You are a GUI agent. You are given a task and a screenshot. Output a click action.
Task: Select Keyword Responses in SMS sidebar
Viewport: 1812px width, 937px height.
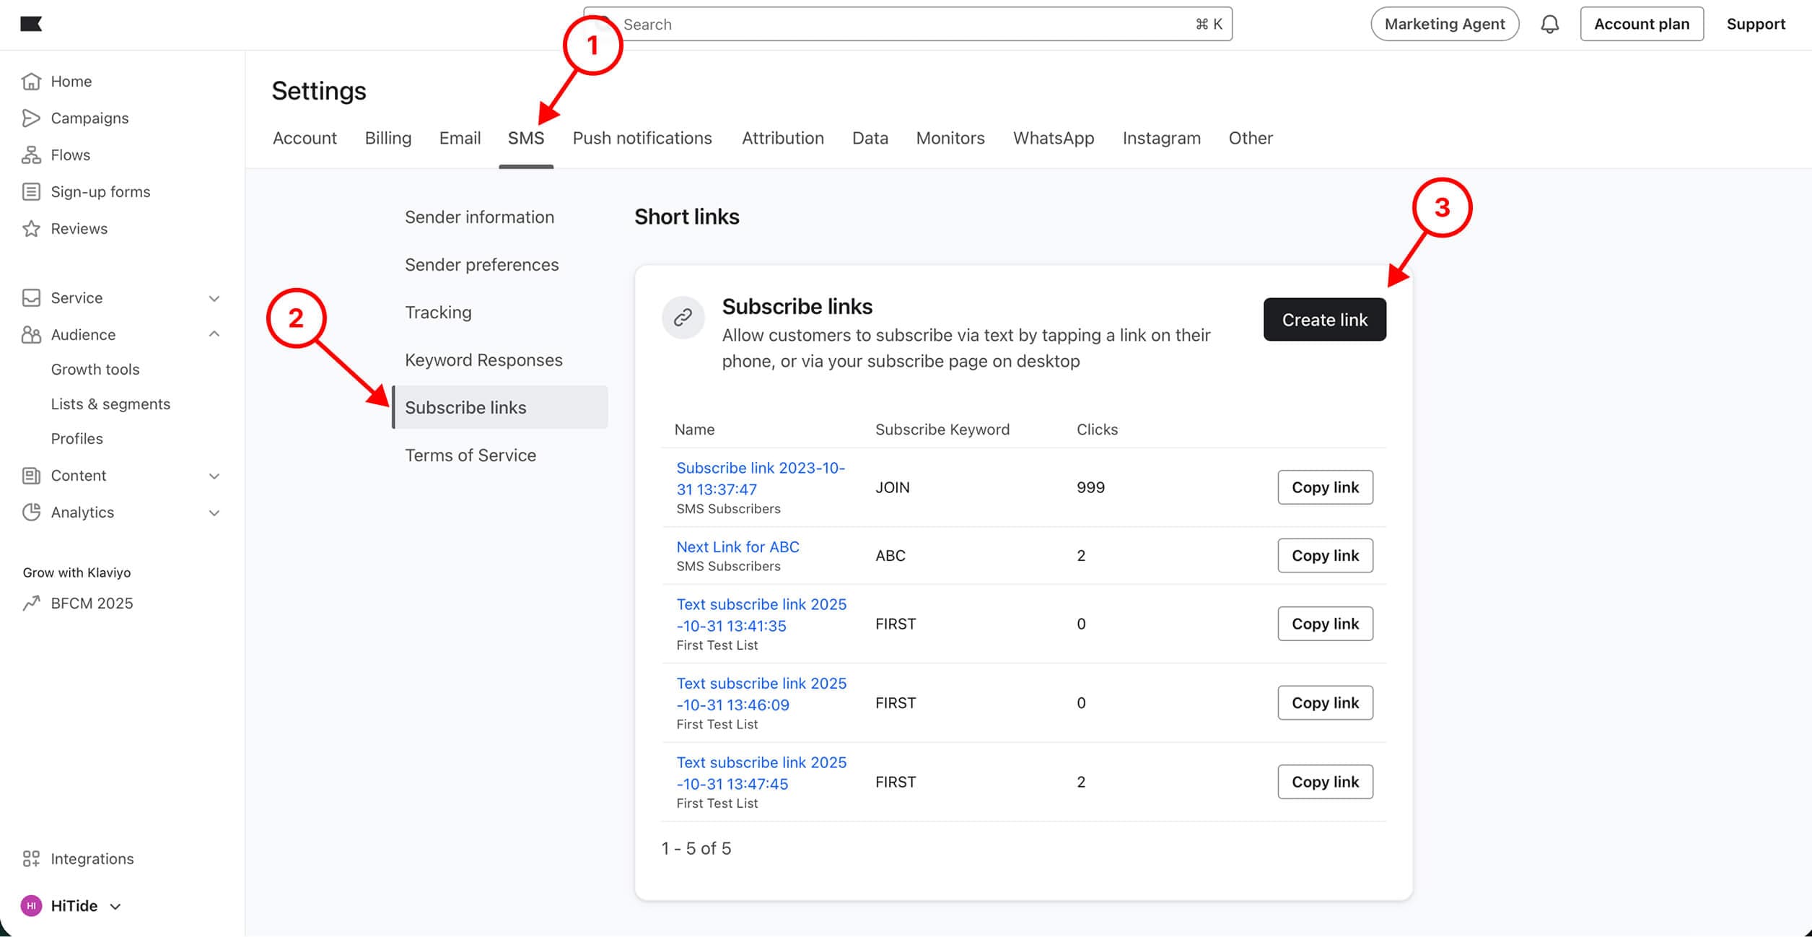click(483, 359)
